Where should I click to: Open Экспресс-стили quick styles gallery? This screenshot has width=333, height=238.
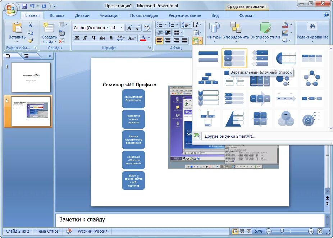pos(265,32)
